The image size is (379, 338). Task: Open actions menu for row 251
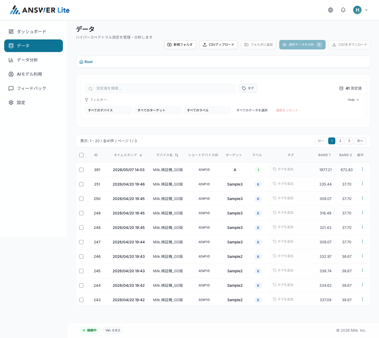pyautogui.click(x=362, y=183)
